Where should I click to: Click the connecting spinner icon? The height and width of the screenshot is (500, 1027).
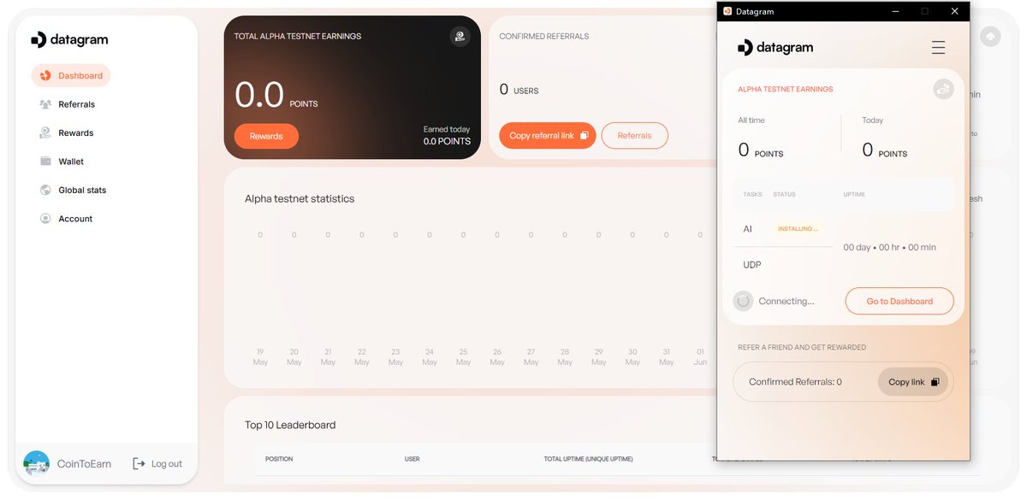click(x=743, y=301)
